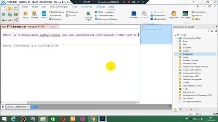Open the Tests automatiques ribbon tab
The image size is (218, 122).
(x=59, y=7)
